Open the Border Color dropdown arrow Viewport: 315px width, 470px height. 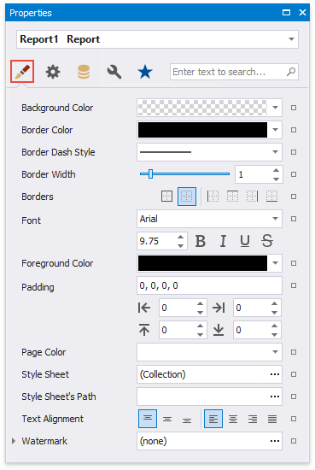pyautogui.click(x=275, y=130)
